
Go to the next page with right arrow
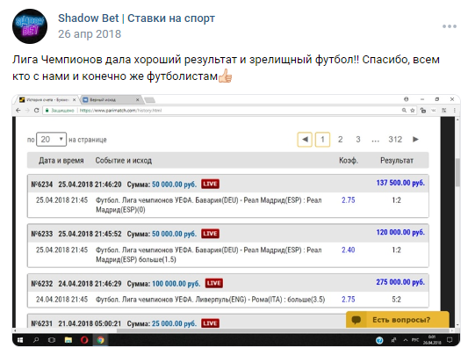click(x=415, y=140)
